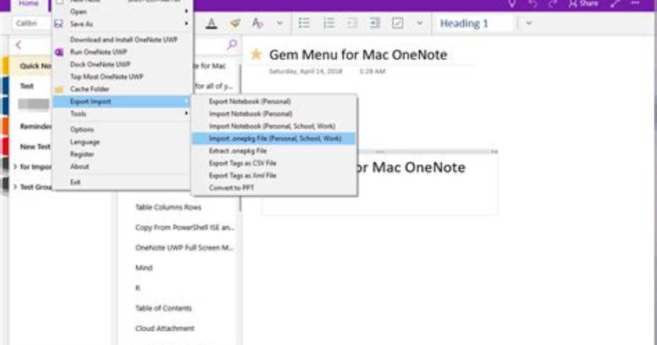Click the highlighter pen icon

[235, 24]
